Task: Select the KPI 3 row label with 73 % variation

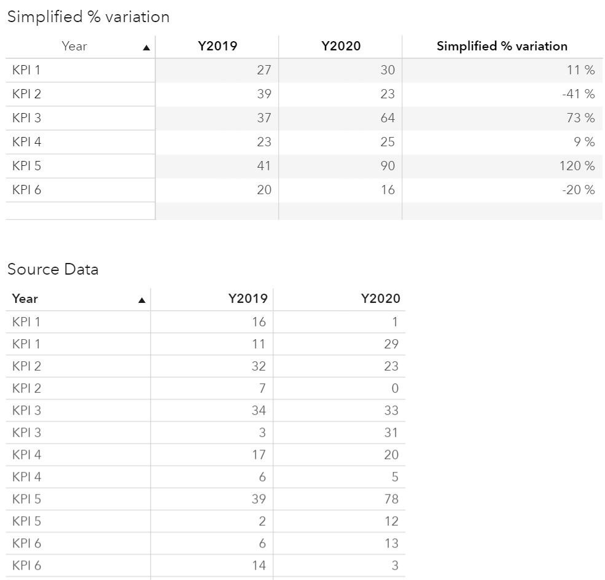Action: (x=26, y=118)
